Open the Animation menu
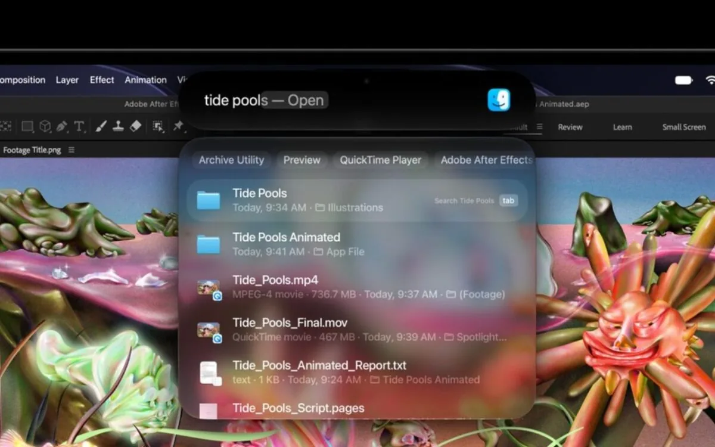 click(x=145, y=80)
